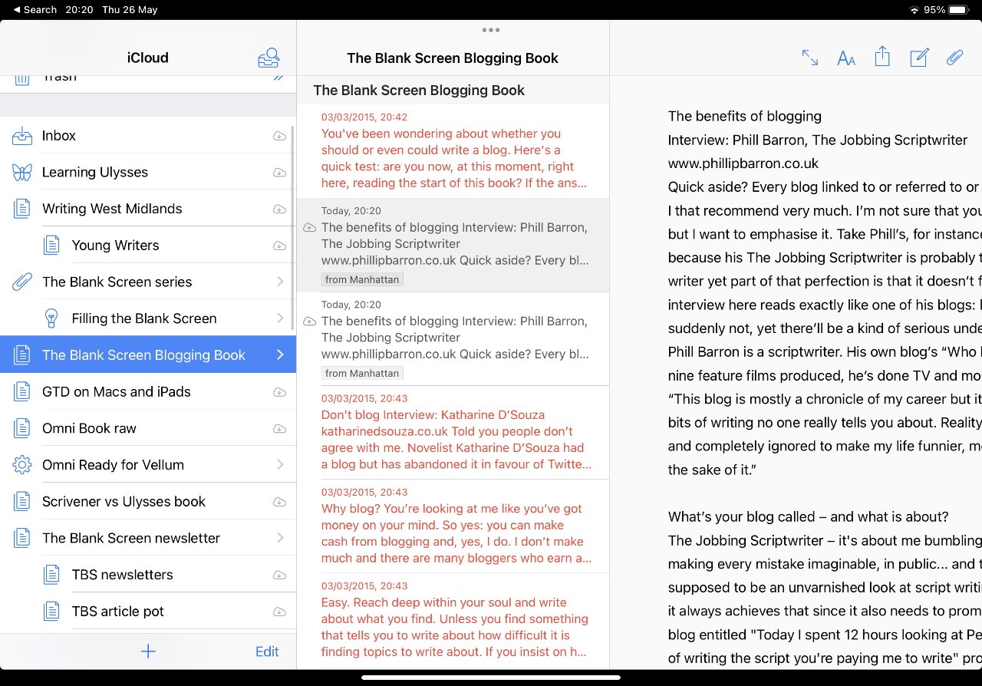Select the GTD on Macs and iPads group
This screenshot has width=982, height=686.
pyautogui.click(x=117, y=392)
